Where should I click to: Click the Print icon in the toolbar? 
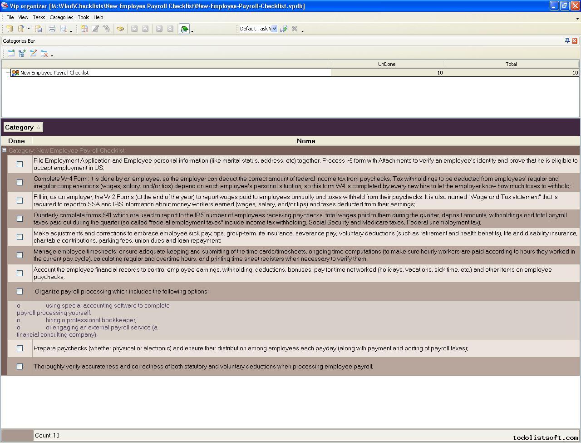[52, 29]
